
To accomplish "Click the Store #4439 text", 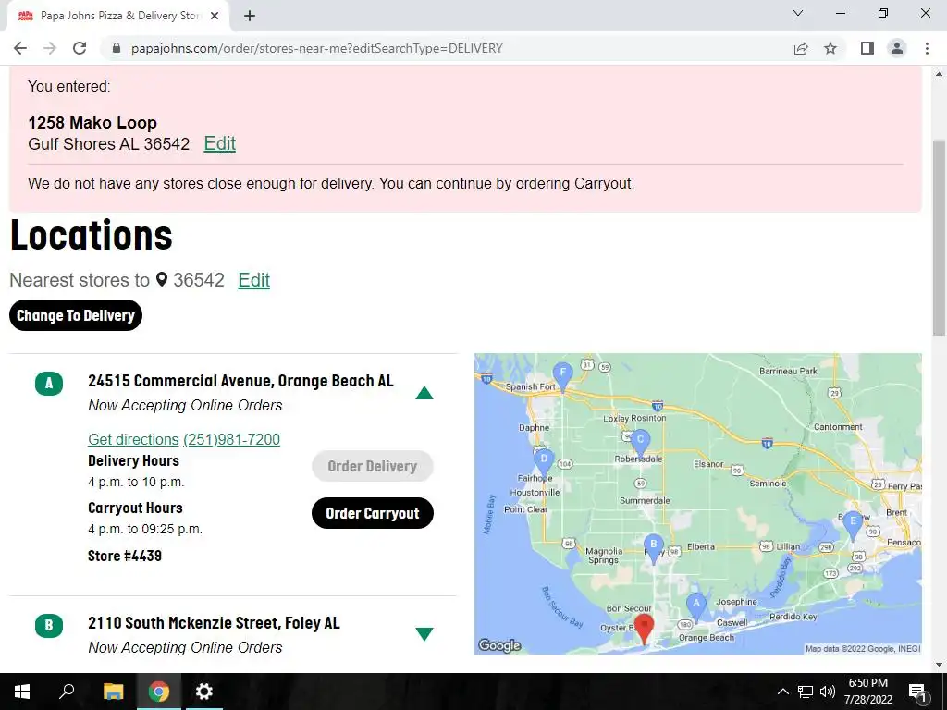I will click(x=125, y=556).
